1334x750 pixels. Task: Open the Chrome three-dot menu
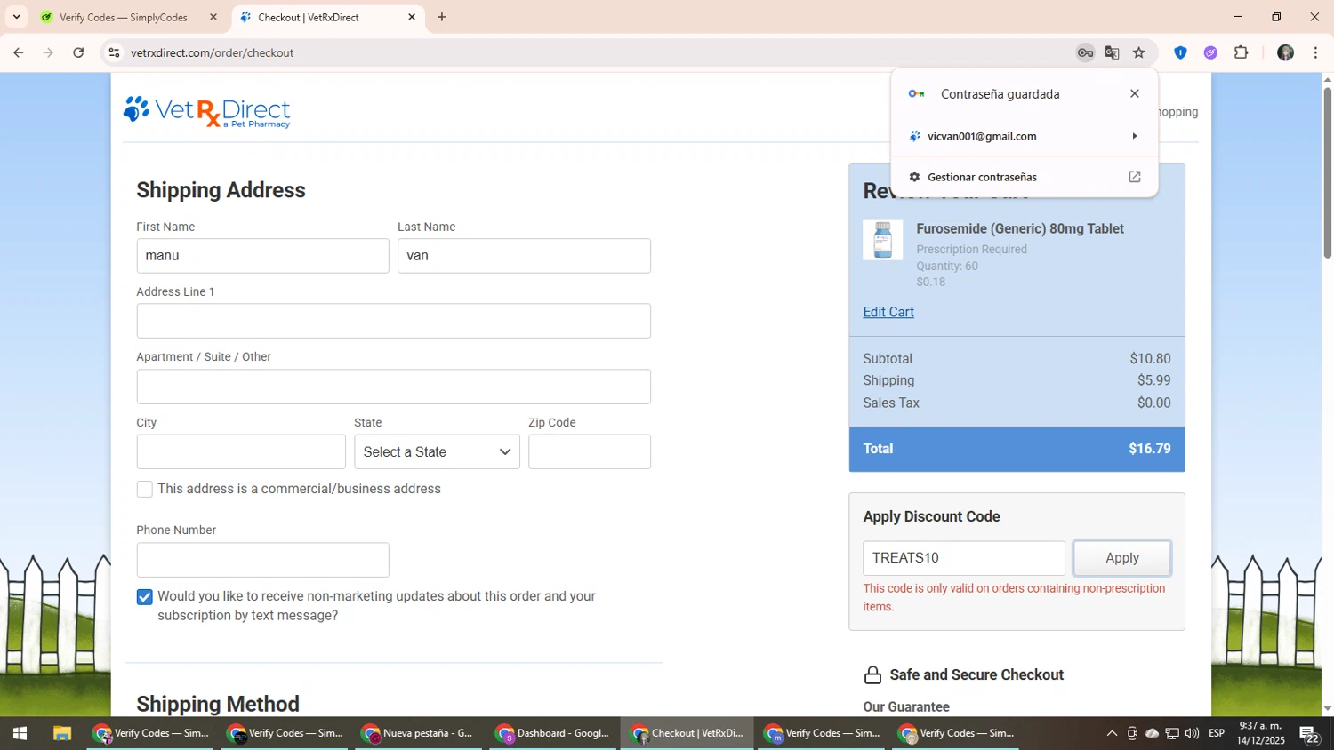[x=1315, y=52]
